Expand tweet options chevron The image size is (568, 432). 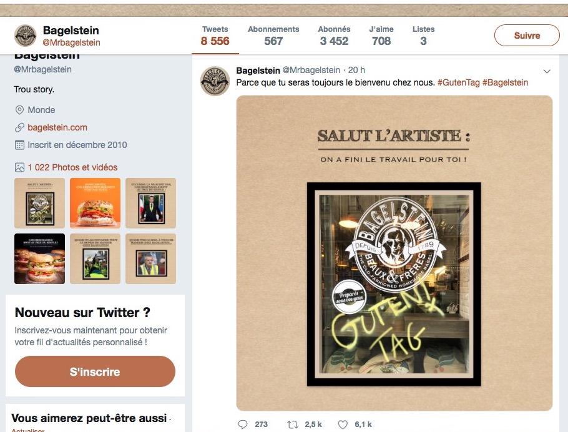(x=547, y=71)
